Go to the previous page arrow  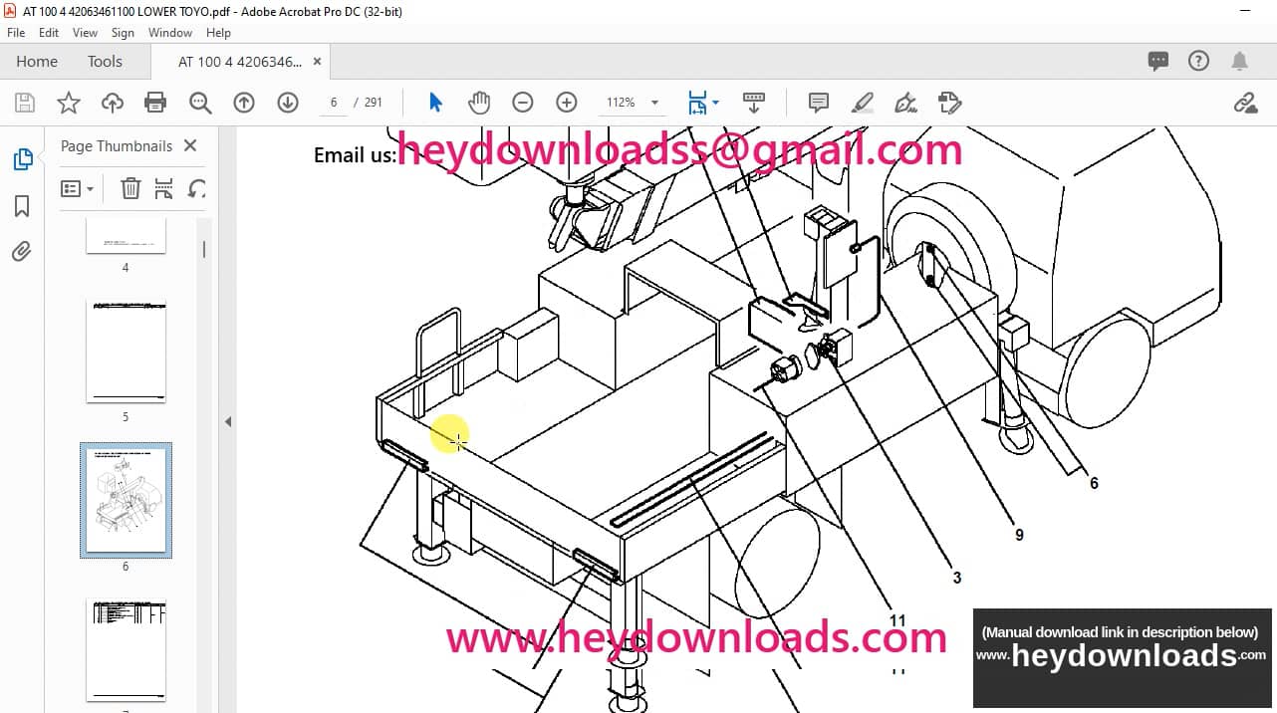click(244, 103)
